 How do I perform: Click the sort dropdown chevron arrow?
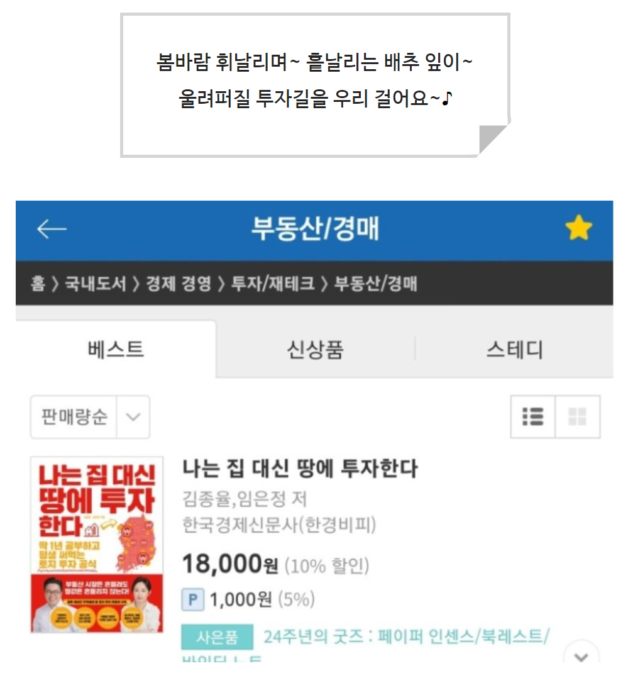133,417
